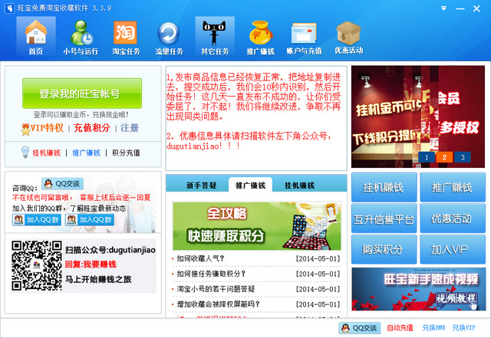Open the VIP特权 link
491x338 pixels.
(47, 128)
